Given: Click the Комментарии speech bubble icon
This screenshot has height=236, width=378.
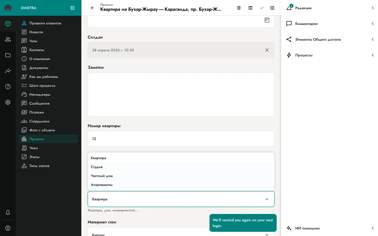Looking at the screenshot, I should click(289, 24).
